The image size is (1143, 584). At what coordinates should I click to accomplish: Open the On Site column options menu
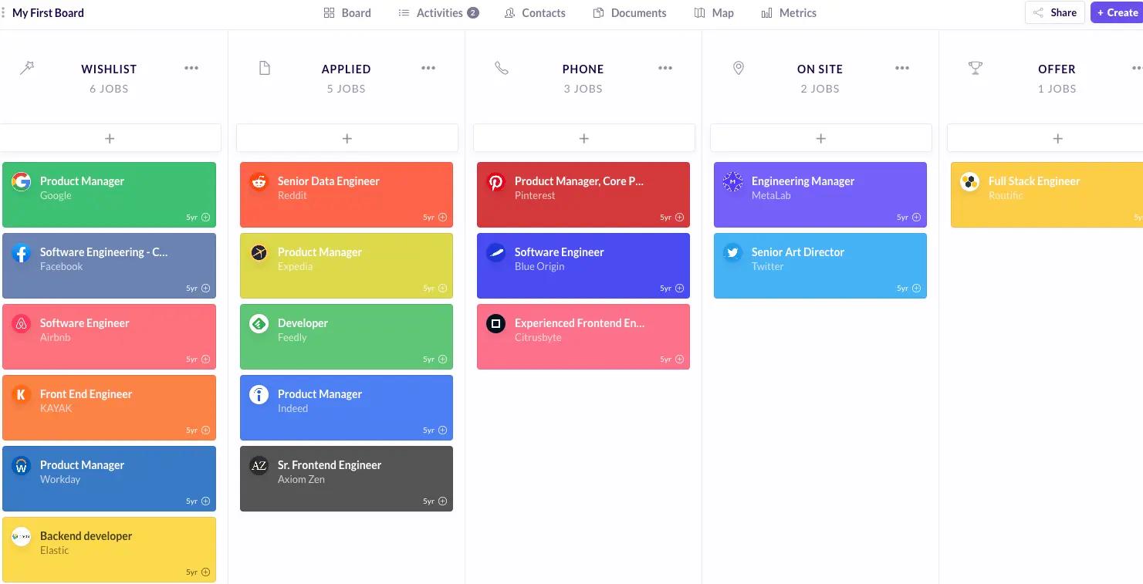click(902, 68)
